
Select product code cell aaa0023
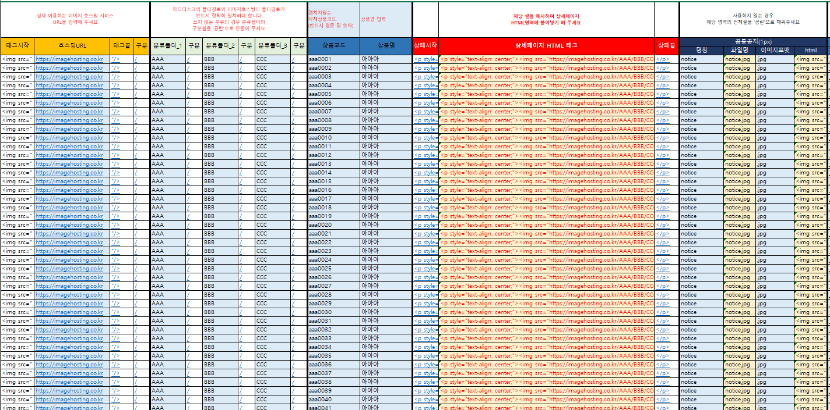tap(334, 251)
